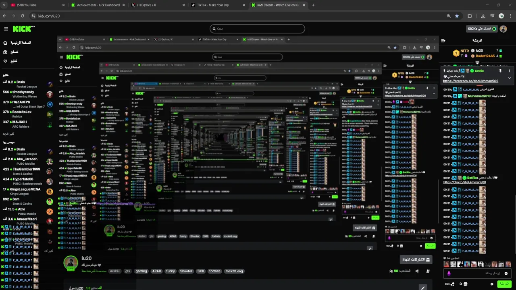The height and width of the screenshot is (290, 516).
Task: Open the HQZAOFPS channel in sidebar
Action: tap(28, 104)
